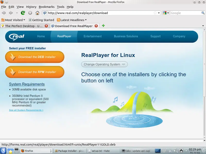
Task: Click the Real logo in the site header
Action: click(16, 37)
